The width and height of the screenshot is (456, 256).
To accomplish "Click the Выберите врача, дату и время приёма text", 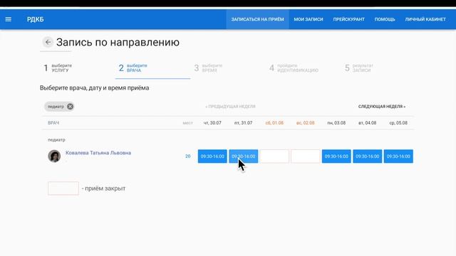I will (95, 88).
